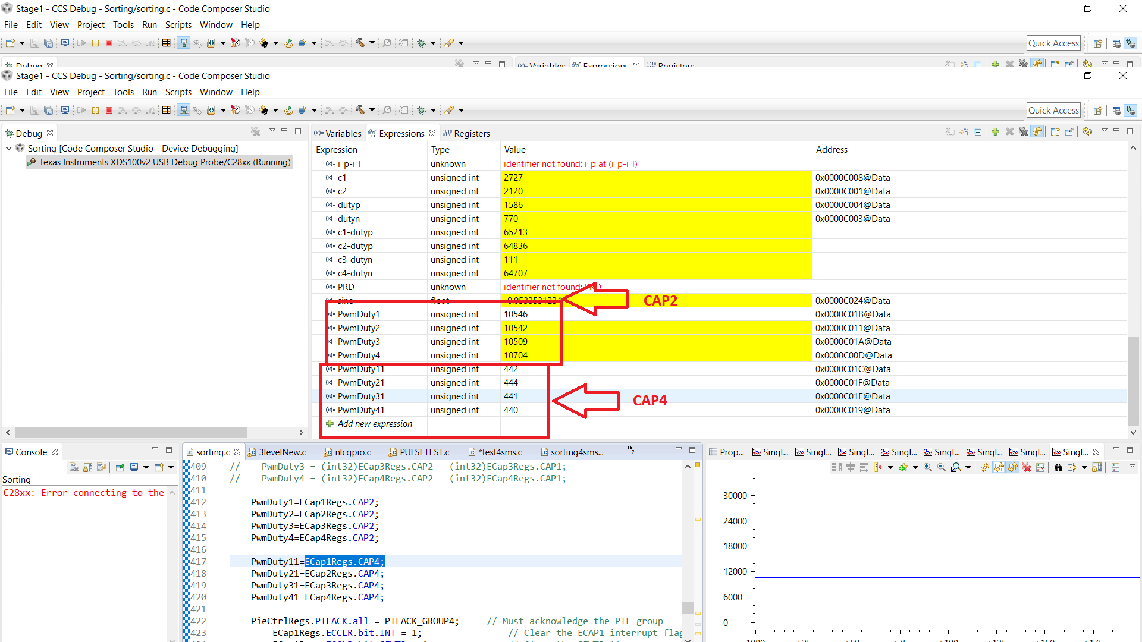
Task: Click the Quick Access search field
Action: (x=1053, y=111)
